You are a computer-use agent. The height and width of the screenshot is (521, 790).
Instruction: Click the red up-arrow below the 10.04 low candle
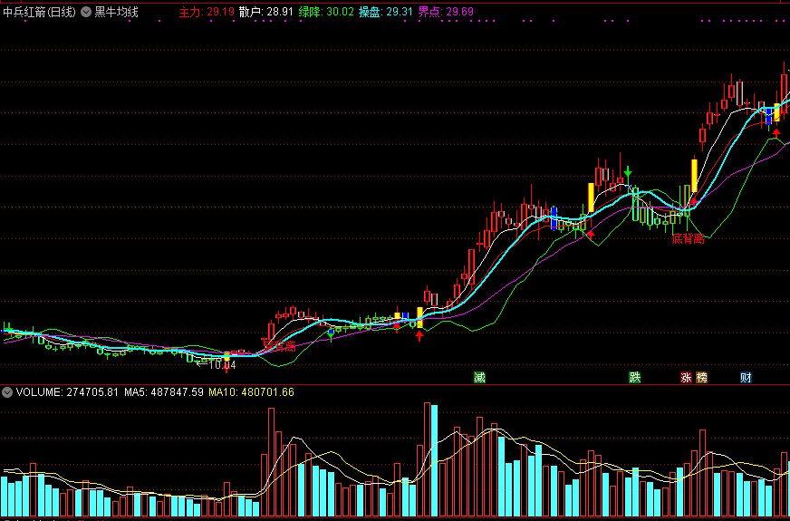coord(226,367)
